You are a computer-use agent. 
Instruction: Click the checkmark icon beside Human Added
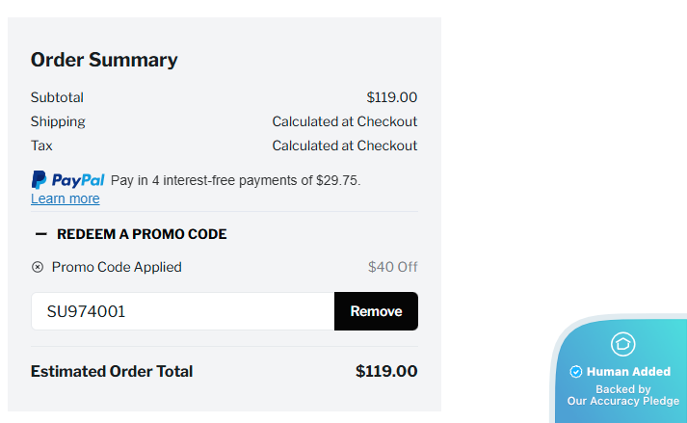coord(576,372)
